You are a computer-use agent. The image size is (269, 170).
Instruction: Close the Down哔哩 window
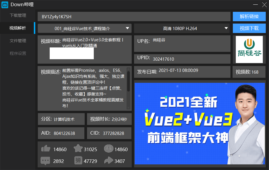pos(264,5)
